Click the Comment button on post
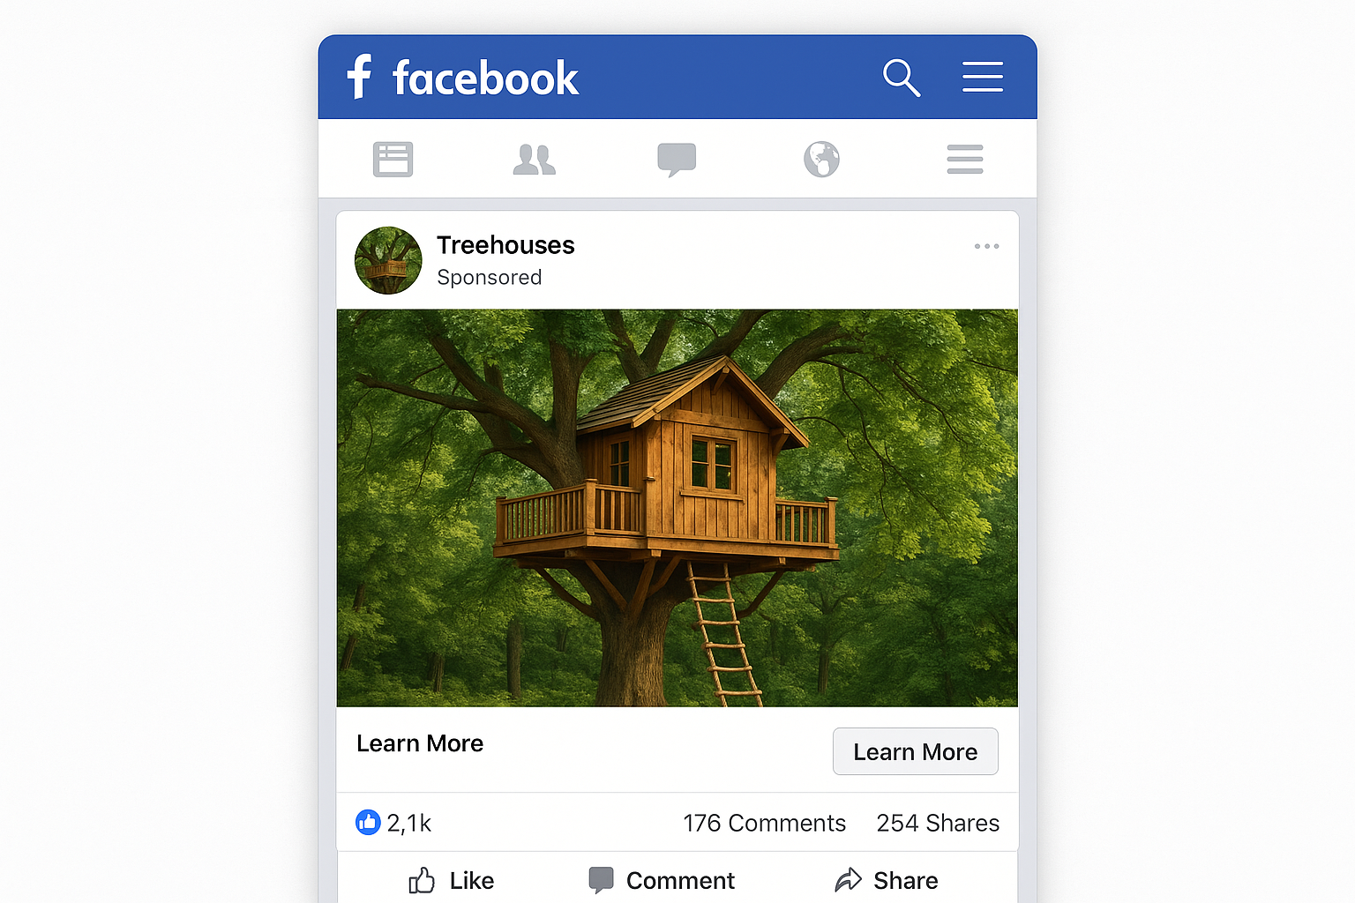1355x903 pixels. click(662, 880)
